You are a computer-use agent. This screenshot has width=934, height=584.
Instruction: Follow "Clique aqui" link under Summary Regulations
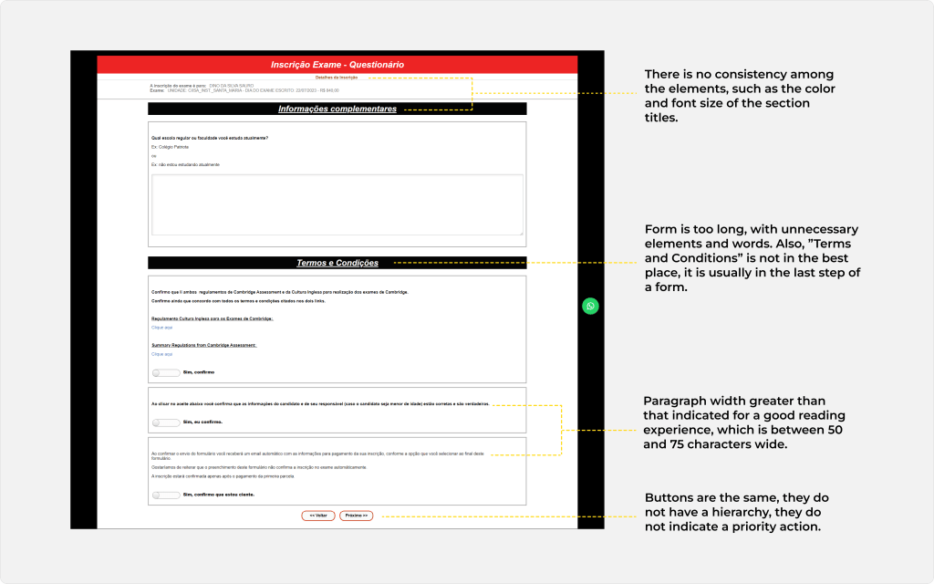click(x=161, y=354)
